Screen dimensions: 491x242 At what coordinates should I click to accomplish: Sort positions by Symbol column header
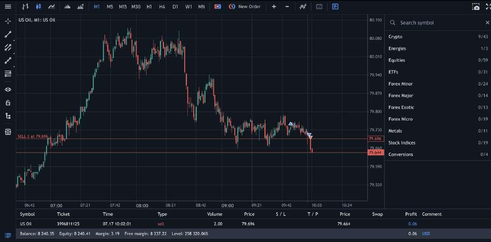coord(27,214)
